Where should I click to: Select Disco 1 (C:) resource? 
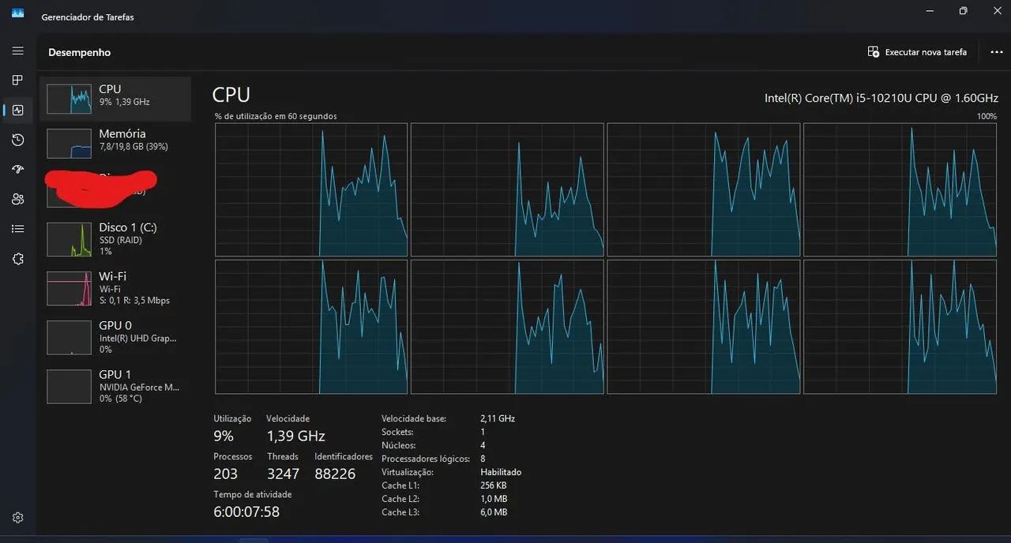click(x=115, y=238)
